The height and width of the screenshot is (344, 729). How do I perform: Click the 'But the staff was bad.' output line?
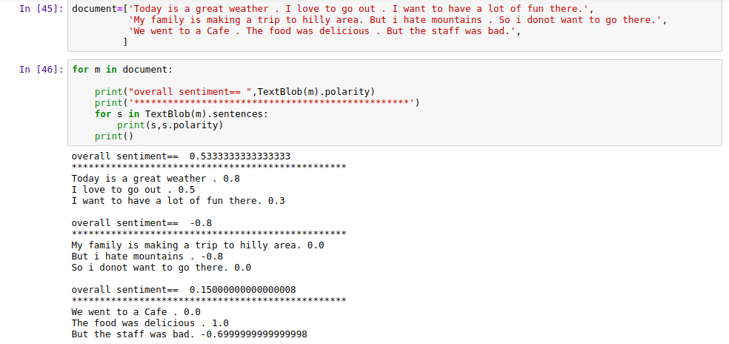pyautogui.click(x=189, y=334)
